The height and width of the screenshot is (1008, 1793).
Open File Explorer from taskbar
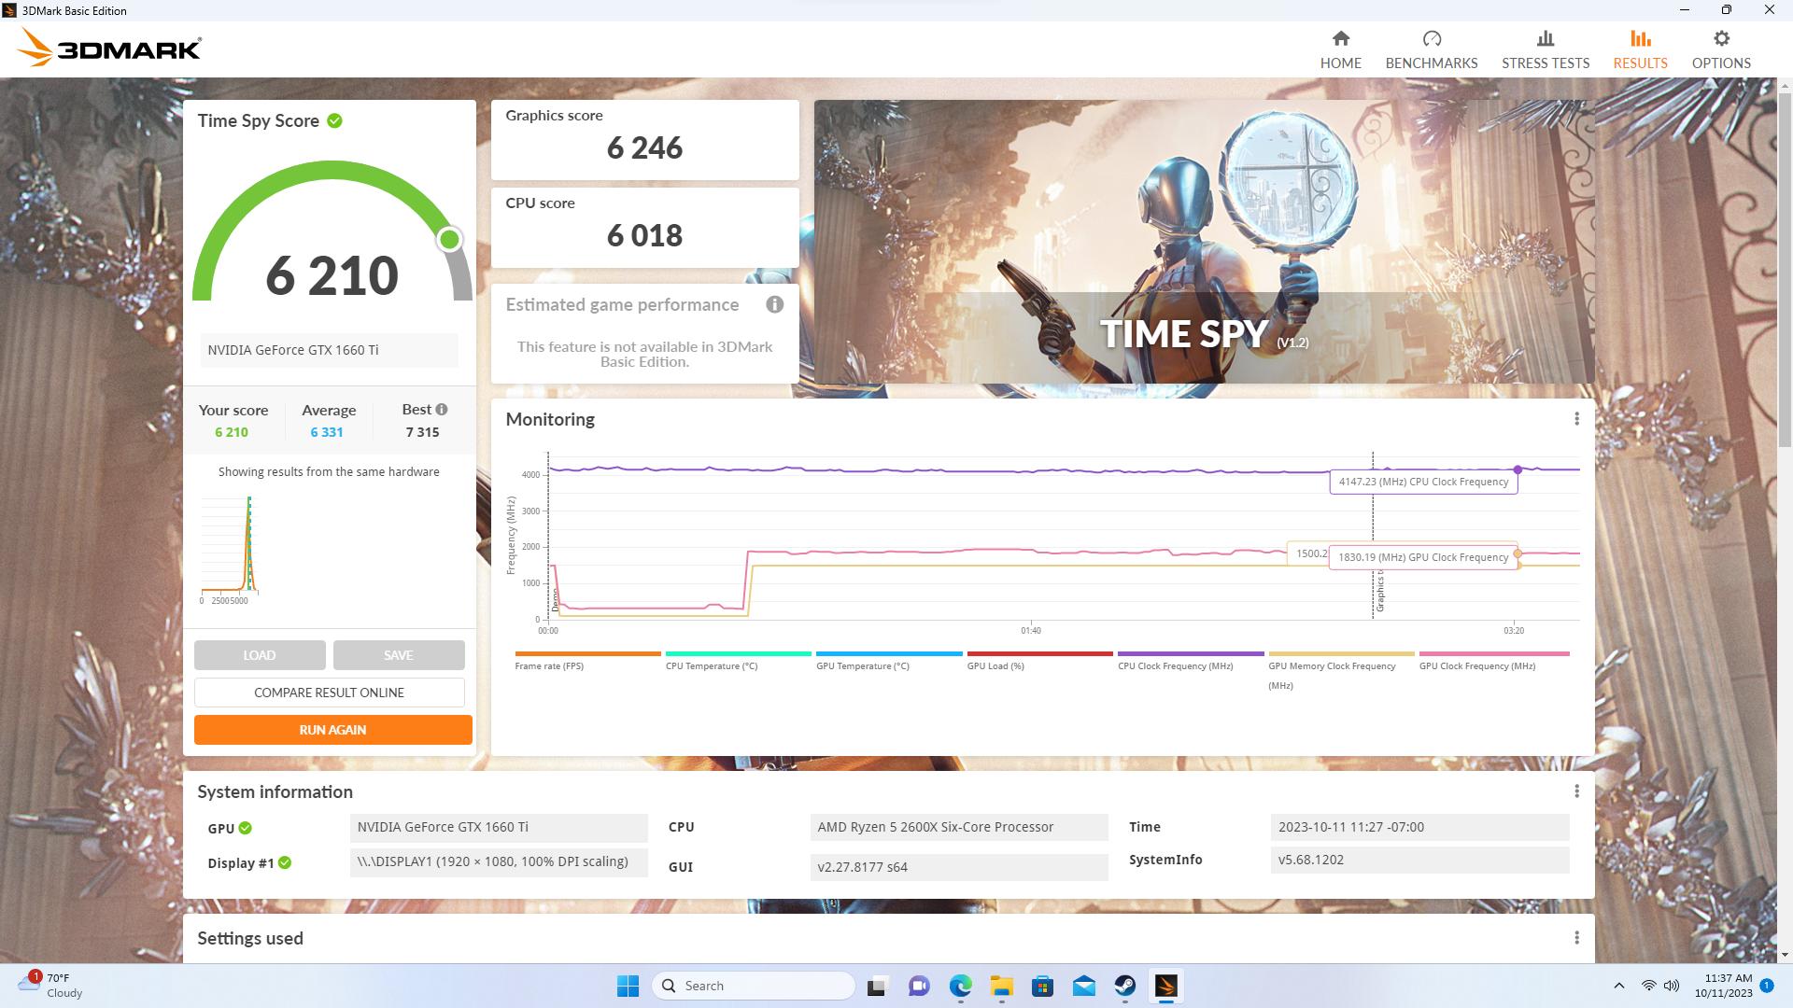(1001, 986)
